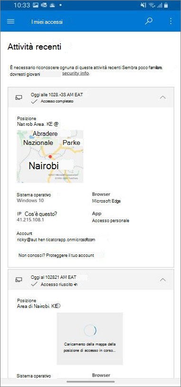181x387 pixels.
Task: Click the security info link
Action: [x=75, y=73]
